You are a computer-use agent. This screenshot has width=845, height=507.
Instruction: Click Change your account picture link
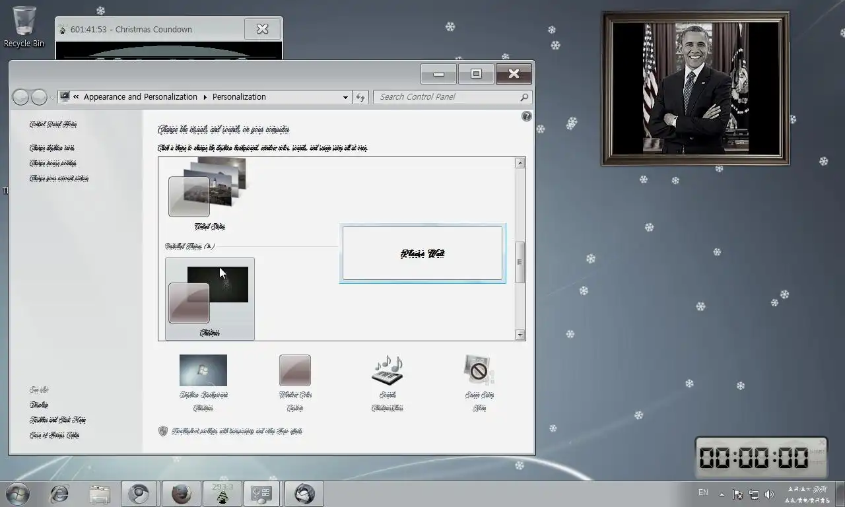[59, 178]
